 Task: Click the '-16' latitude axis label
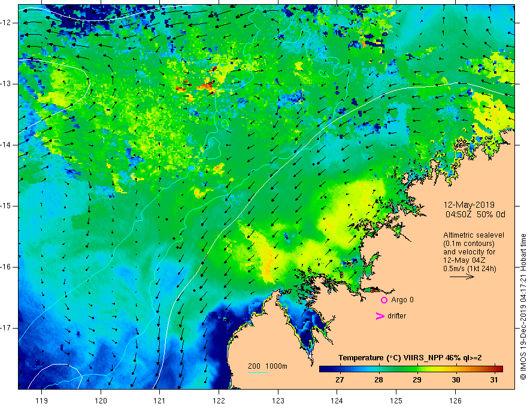(x=7, y=267)
